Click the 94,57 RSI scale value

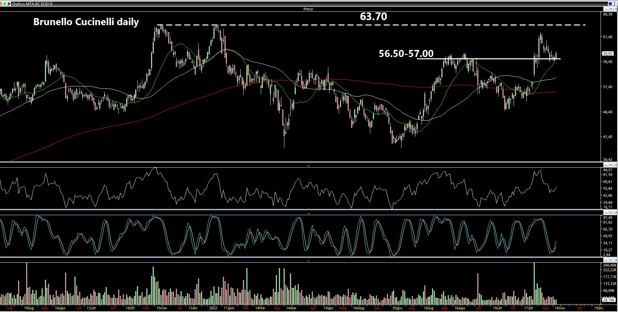[608, 170]
